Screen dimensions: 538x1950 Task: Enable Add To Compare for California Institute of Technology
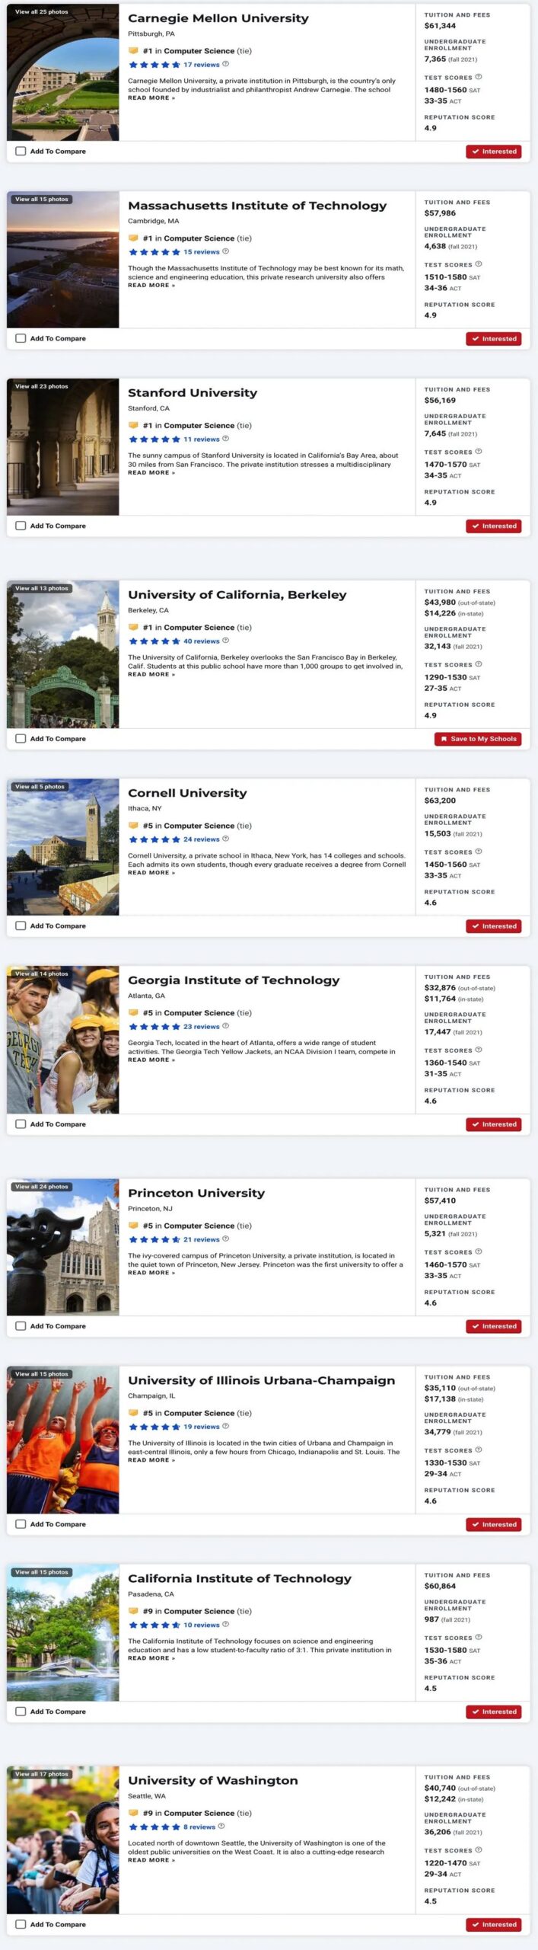click(21, 1712)
